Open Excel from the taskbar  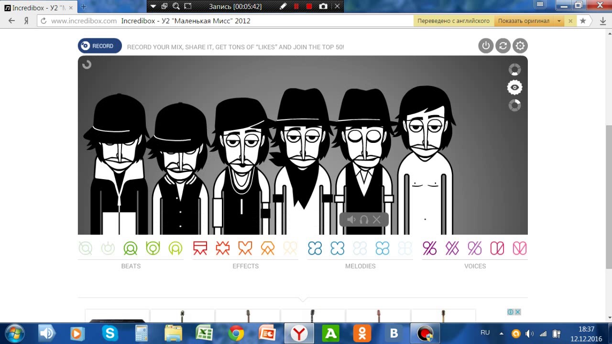click(204, 333)
